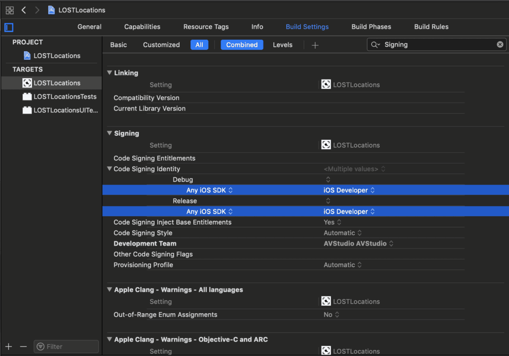Screen dimensions: 509x356
Task: Change Debug iOS Developer signing identity
Action: 349,190
